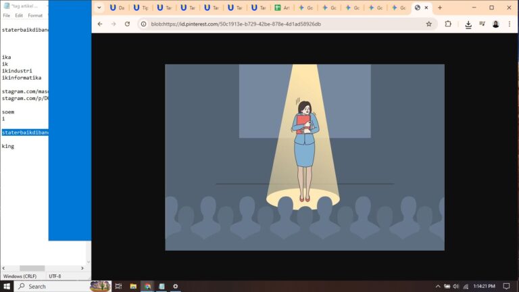Click the 'soem' line in Notepad
Screen dimensions: 519x292
pyautogui.click(x=8, y=112)
